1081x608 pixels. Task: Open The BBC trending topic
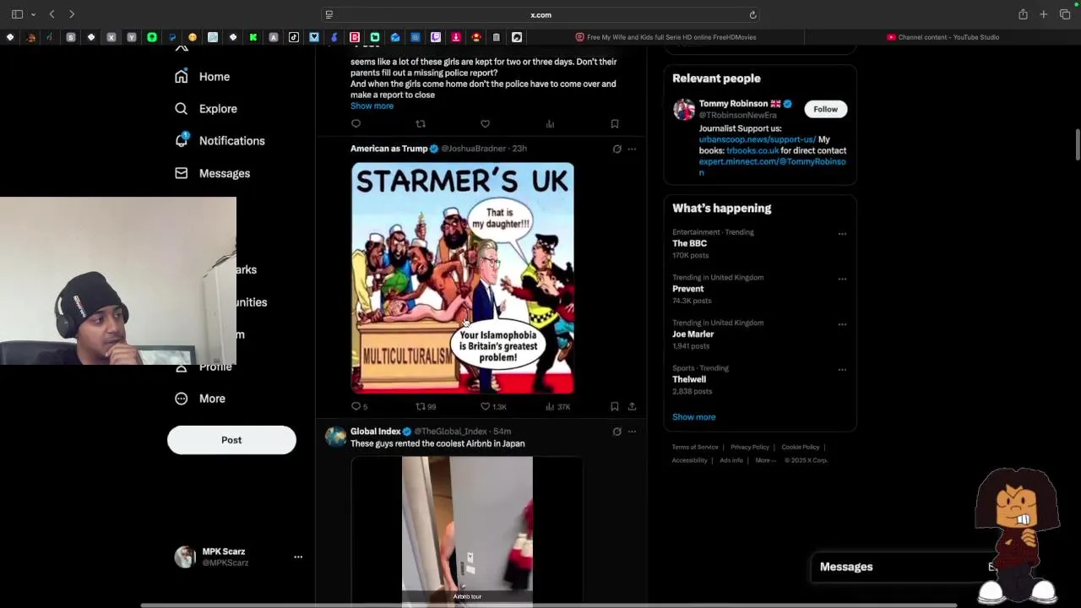pos(689,243)
